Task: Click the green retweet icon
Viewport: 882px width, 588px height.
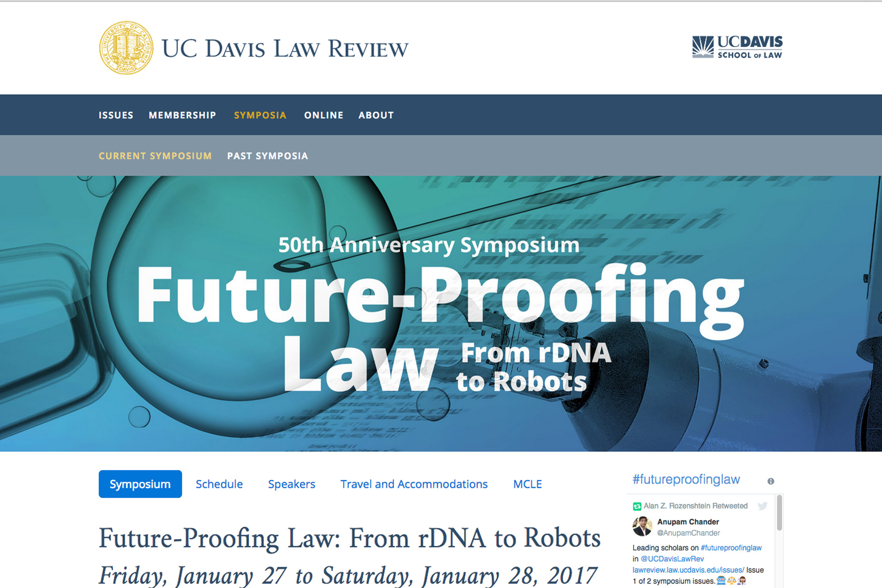Action: 637,506
